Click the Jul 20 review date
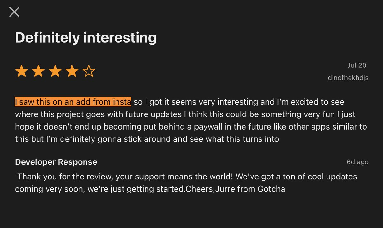The height and width of the screenshot is (228, 383). coord(357,66)
